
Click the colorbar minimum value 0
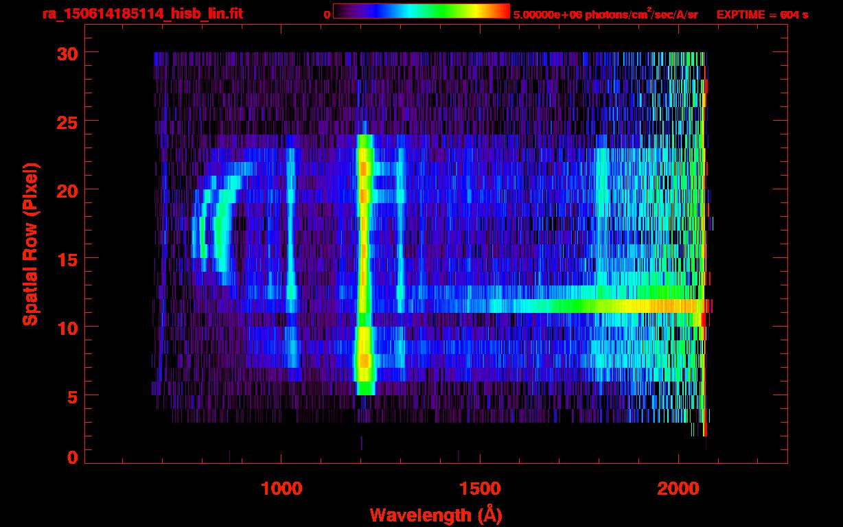click(x=327, y=14)
